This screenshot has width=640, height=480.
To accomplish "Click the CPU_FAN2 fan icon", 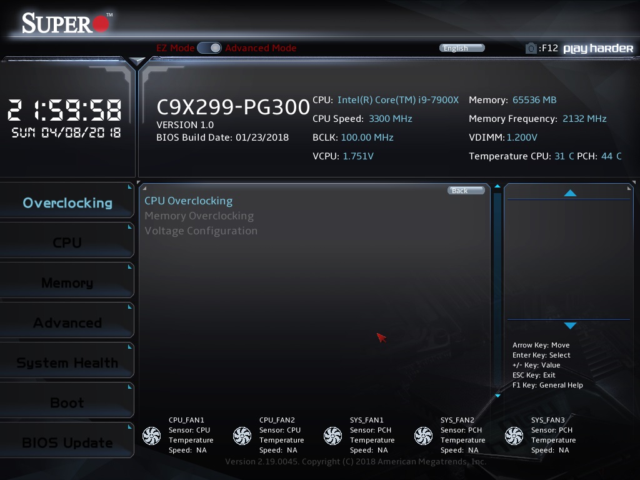I will coord(242,436).
